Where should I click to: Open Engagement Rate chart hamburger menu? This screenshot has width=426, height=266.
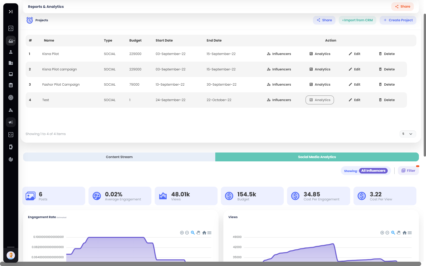pyautogui.click(x=209, y=233)
